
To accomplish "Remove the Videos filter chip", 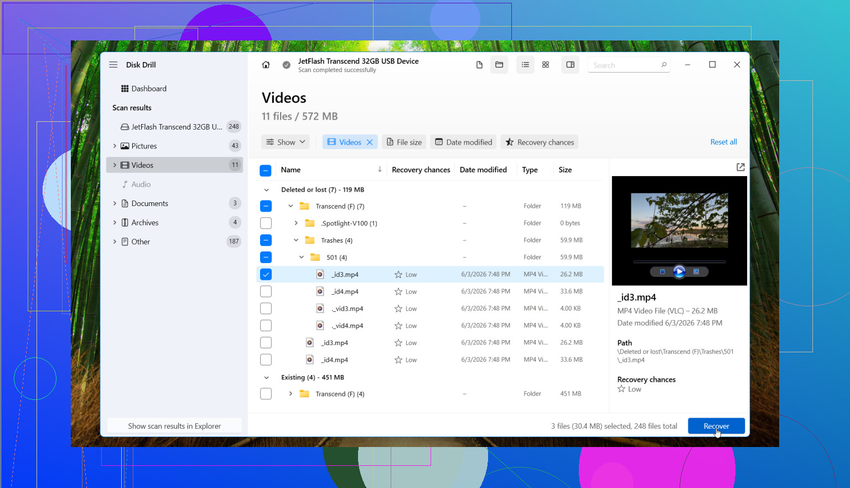I will point(370,142).
